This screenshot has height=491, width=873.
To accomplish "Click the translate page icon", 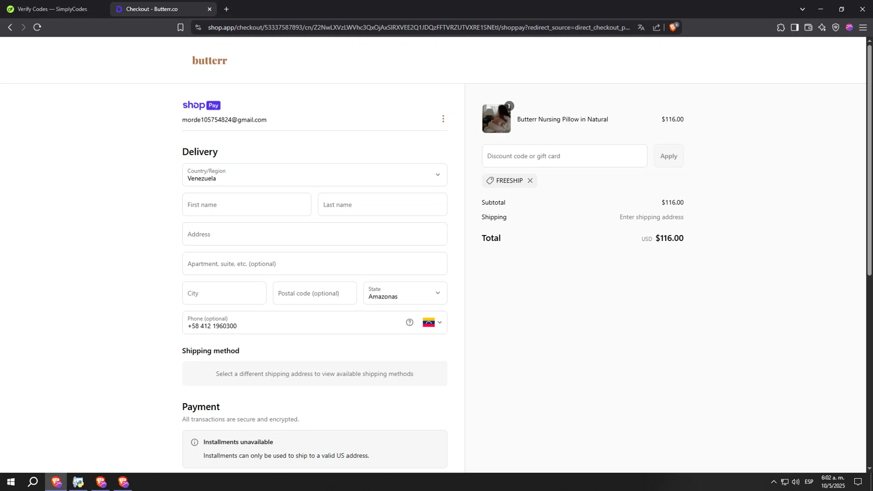I will click(641, 27).
